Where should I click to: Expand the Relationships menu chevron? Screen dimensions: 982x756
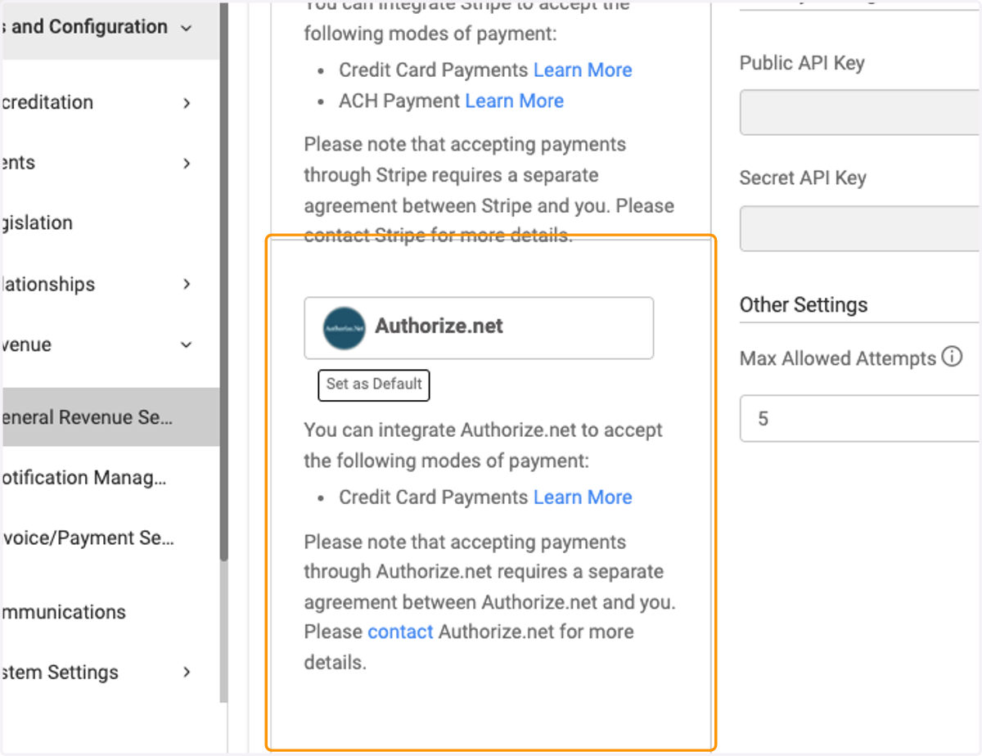[187, 285]
